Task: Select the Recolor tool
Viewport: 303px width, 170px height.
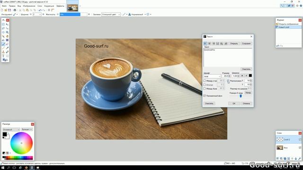Action: click(7, 52)
